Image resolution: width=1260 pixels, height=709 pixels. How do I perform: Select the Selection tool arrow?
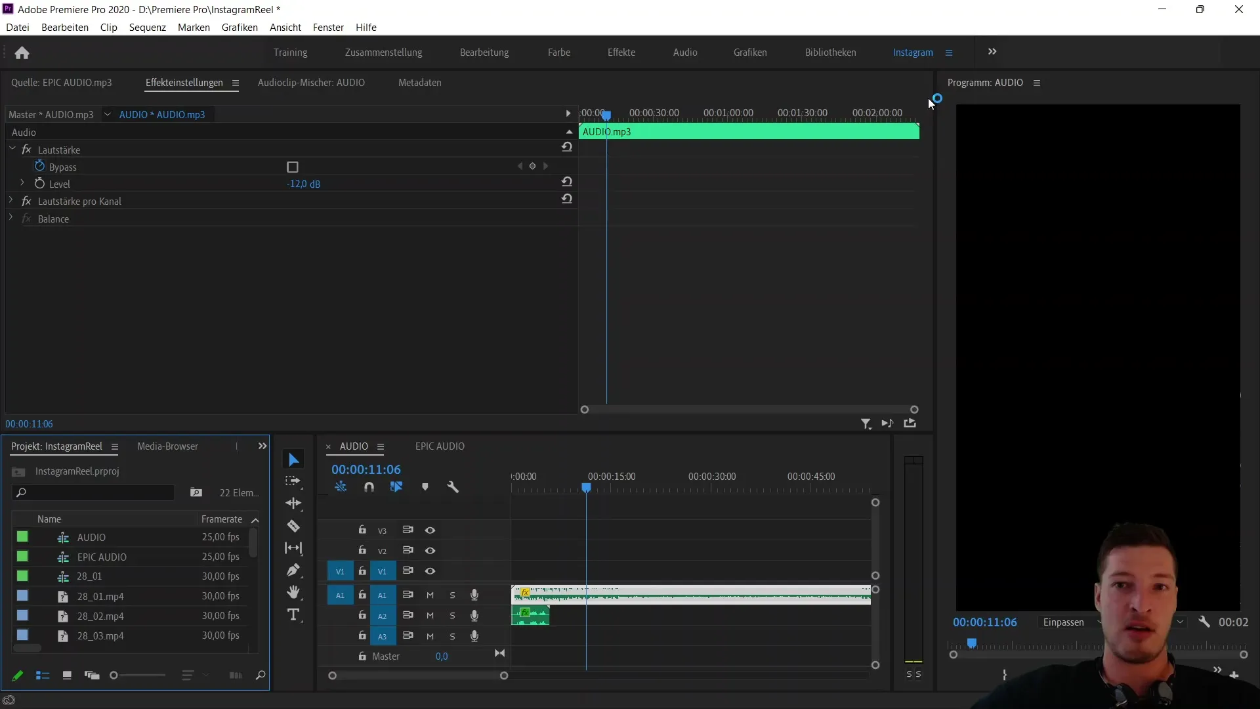point(293,460)
